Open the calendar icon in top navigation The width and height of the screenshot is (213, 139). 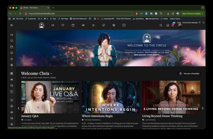(73, 25)
